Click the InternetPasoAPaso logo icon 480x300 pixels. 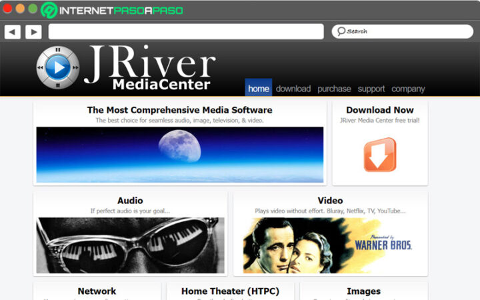point(49,10)
